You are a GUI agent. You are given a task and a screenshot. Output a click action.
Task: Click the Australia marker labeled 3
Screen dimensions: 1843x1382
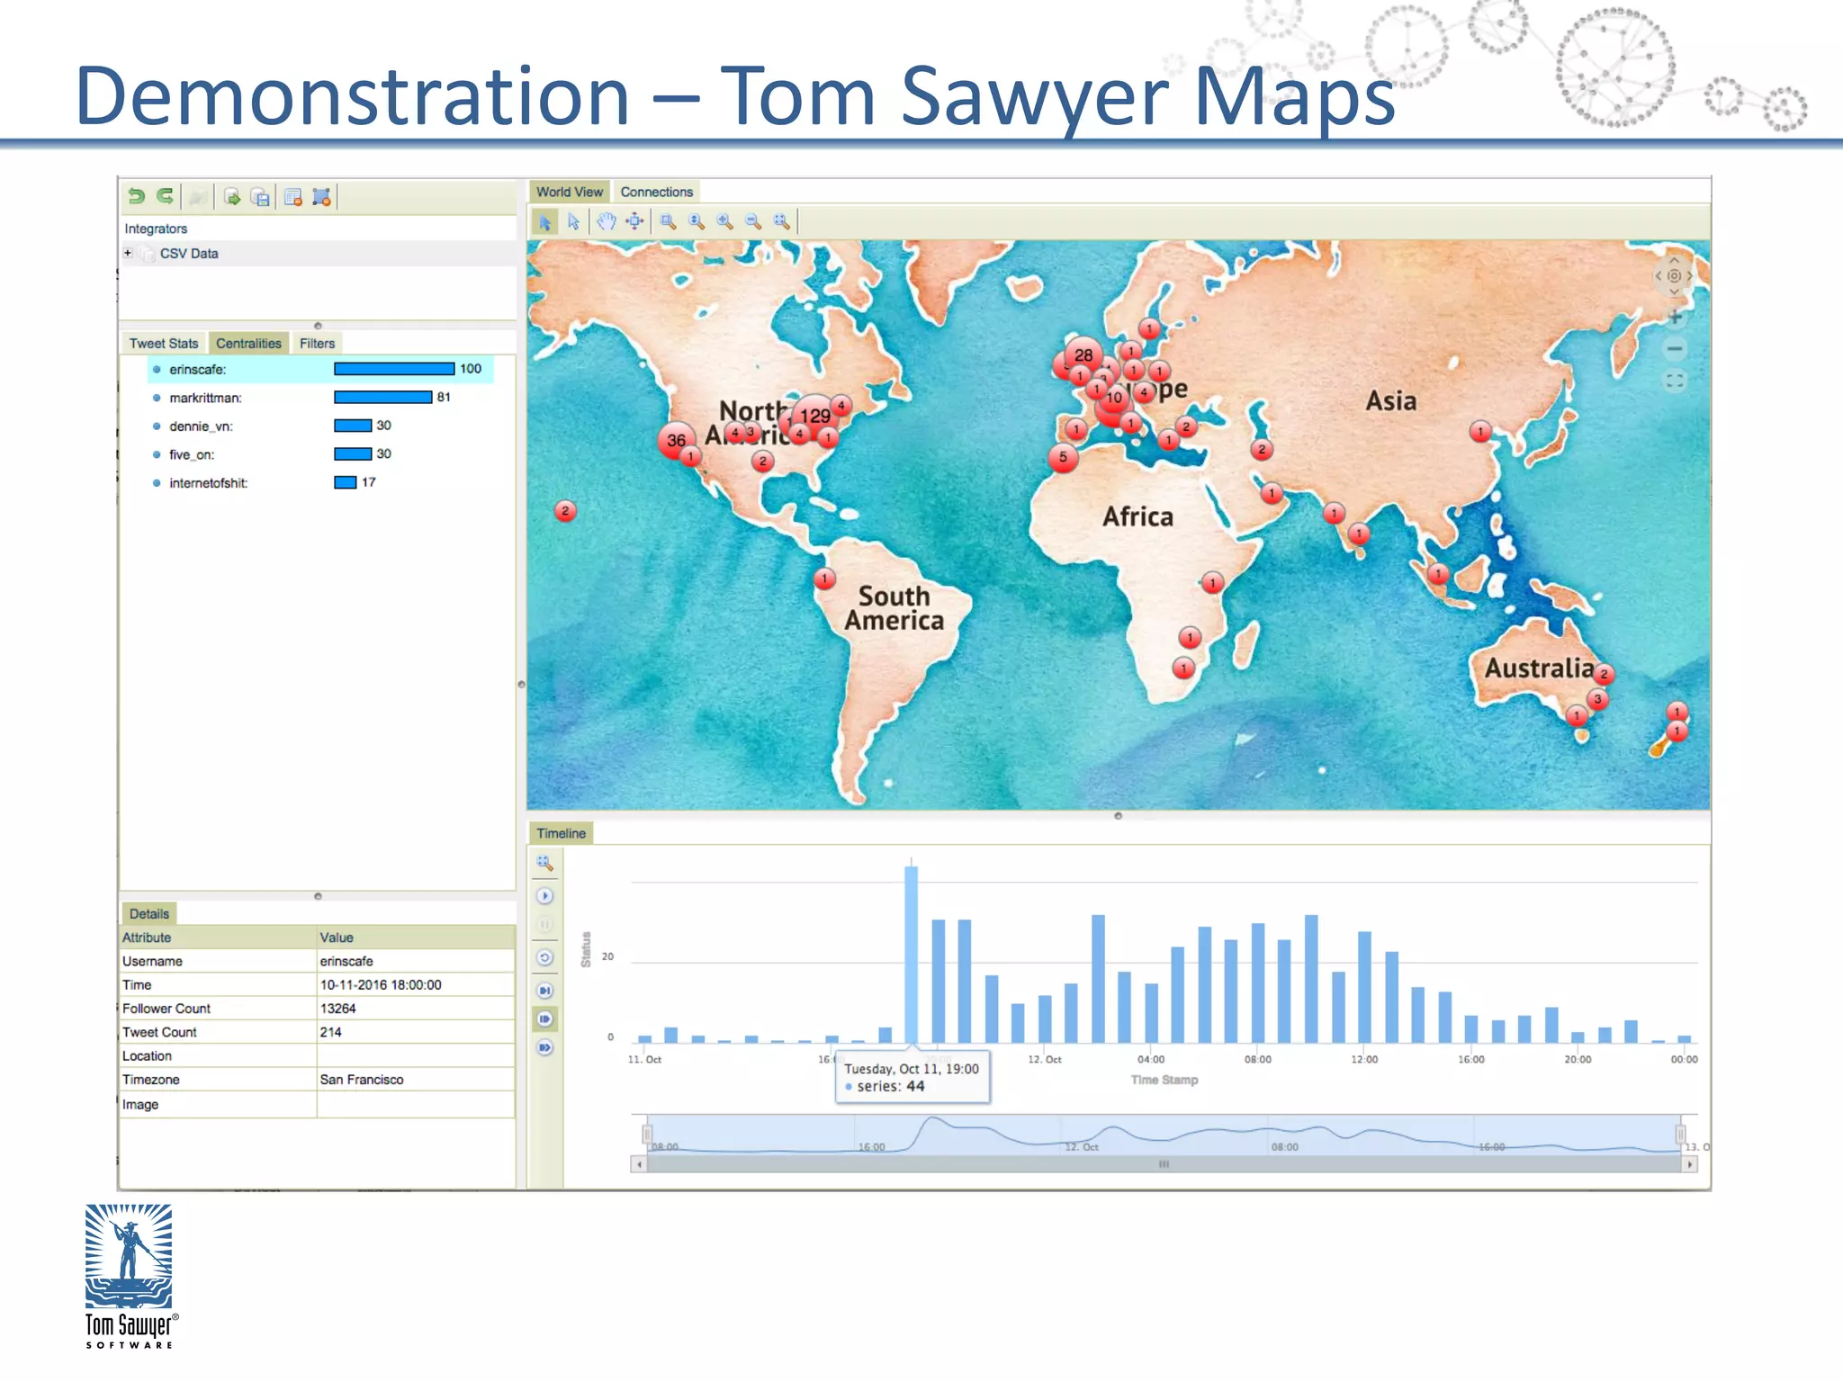pos(1597,699)
